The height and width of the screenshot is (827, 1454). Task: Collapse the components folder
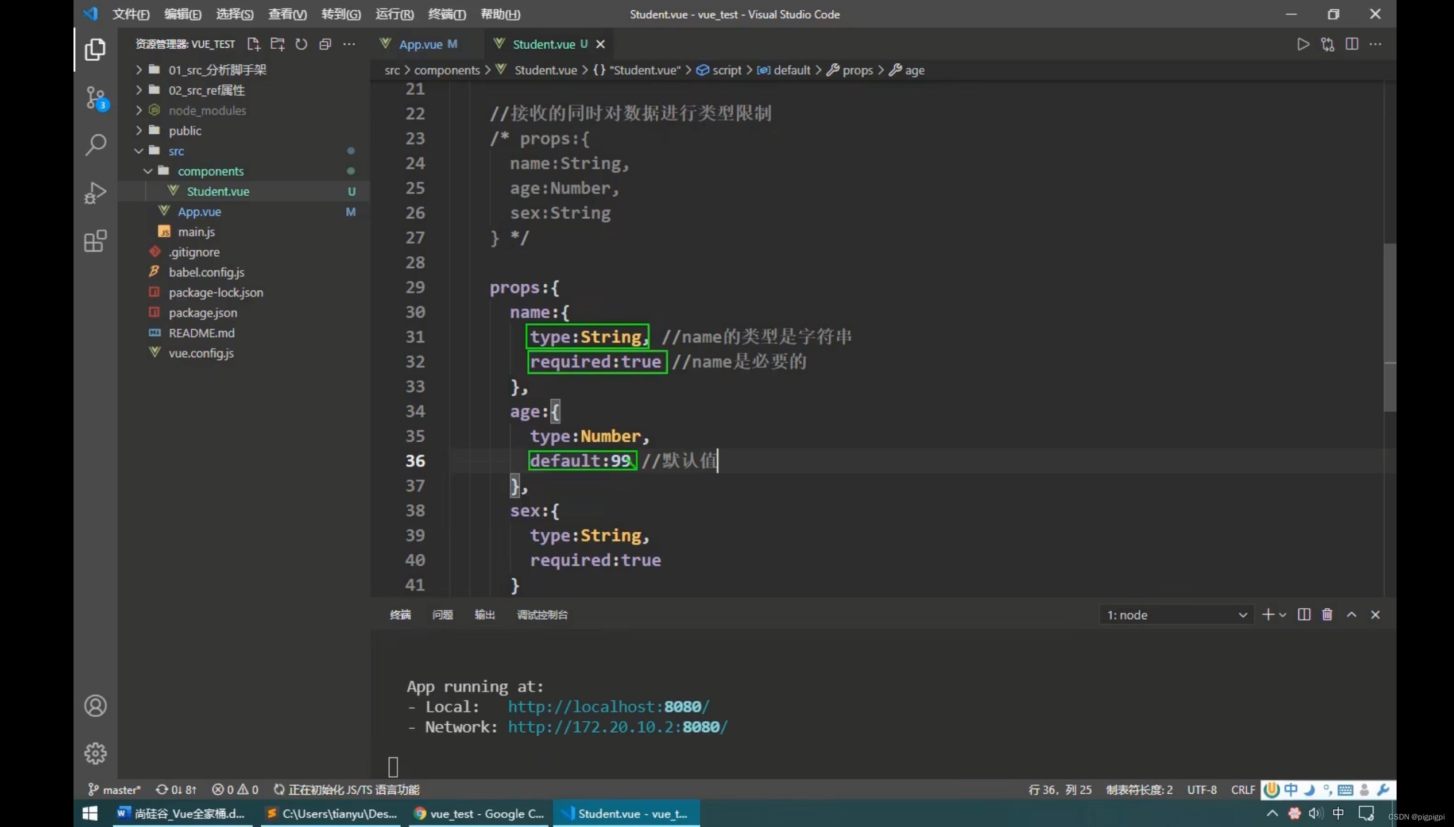point(148,171)
